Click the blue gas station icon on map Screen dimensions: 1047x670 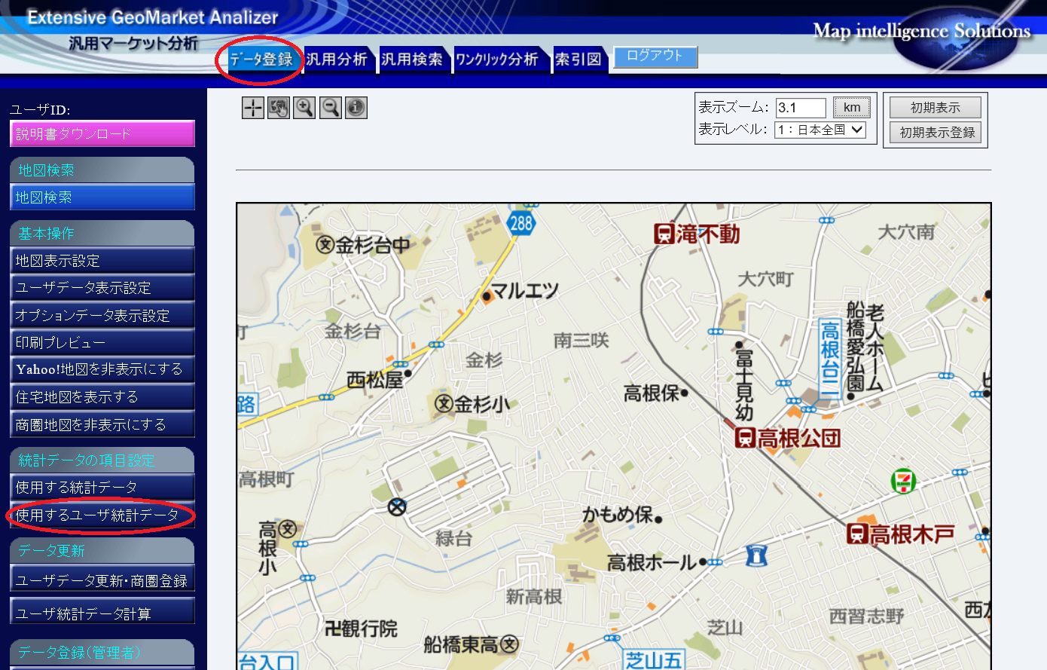tap(756, 555)
